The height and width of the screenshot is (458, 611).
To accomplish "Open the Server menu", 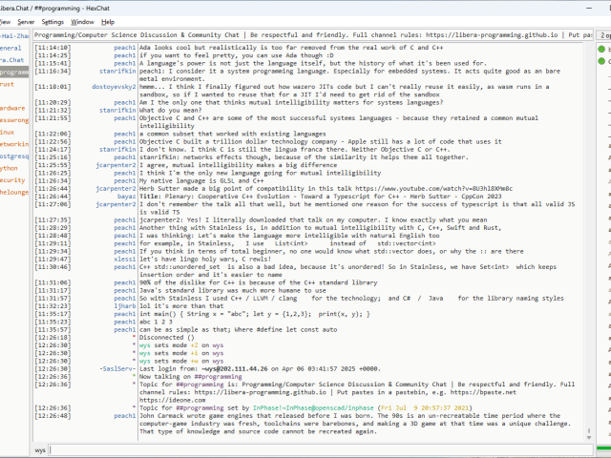I will [x=26, y=21].
